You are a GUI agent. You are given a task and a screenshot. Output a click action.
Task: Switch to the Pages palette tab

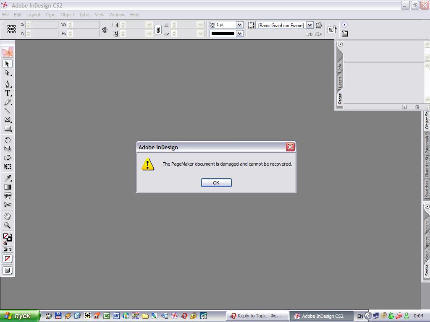click(x=340, y=98)
